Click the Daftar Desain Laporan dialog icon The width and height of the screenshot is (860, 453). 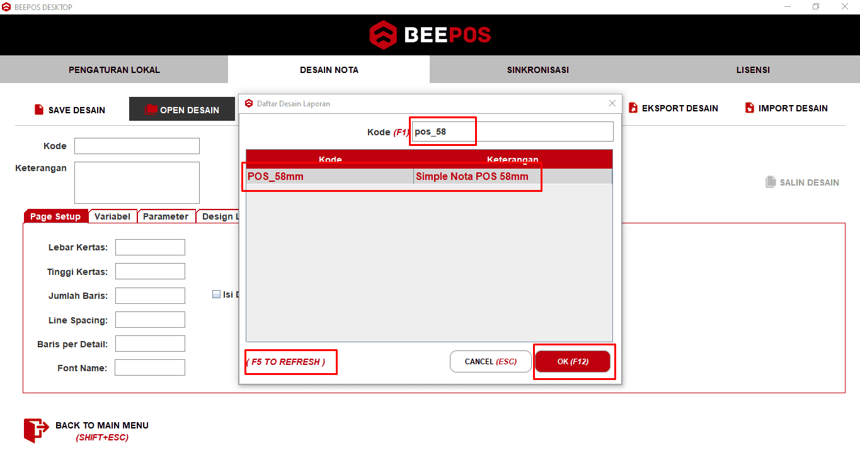coord(249,103)
